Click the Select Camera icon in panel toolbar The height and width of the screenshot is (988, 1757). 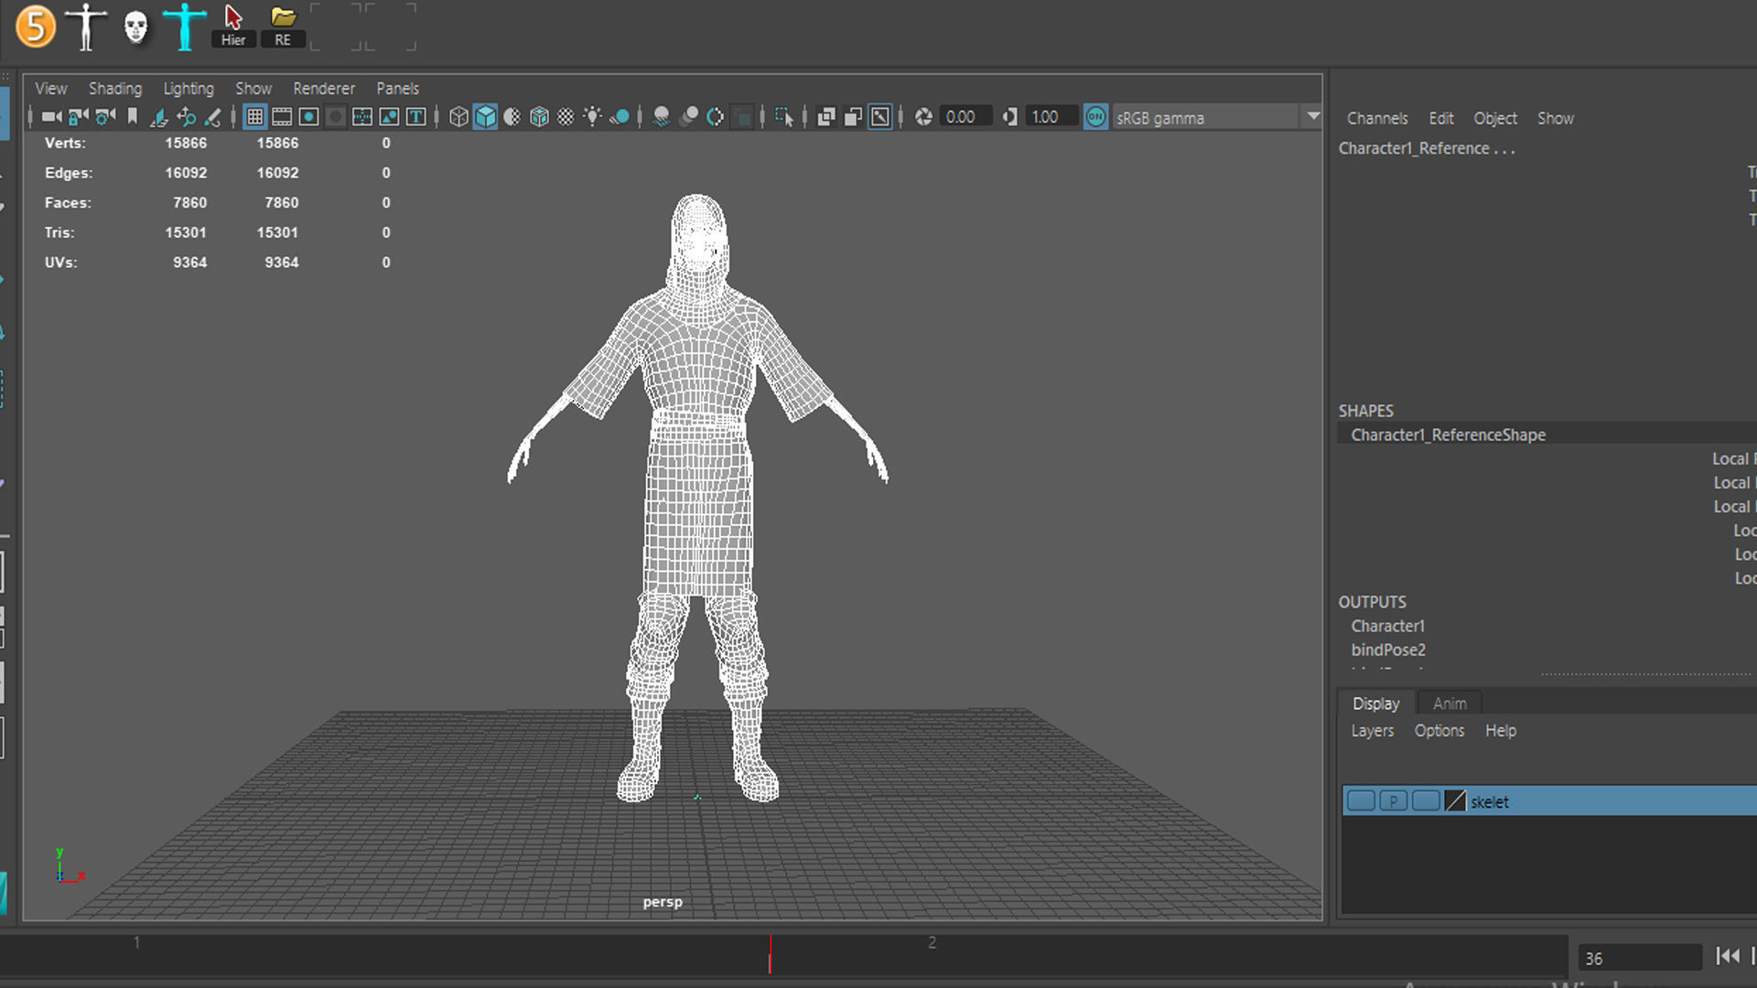click(x=51, y=117)
